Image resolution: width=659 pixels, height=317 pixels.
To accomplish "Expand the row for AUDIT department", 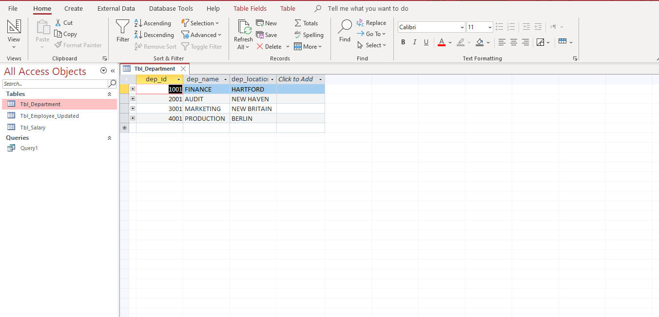I will (133, 98).
